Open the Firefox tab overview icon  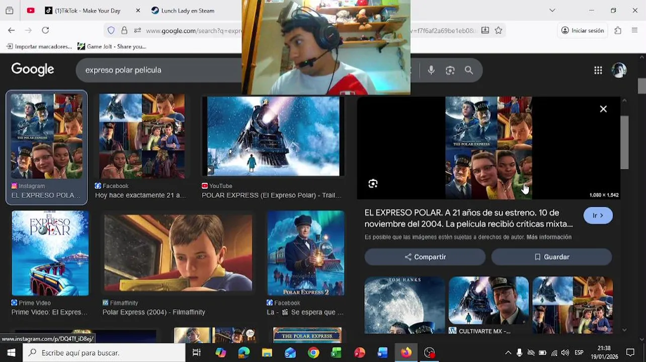[10, 11]
